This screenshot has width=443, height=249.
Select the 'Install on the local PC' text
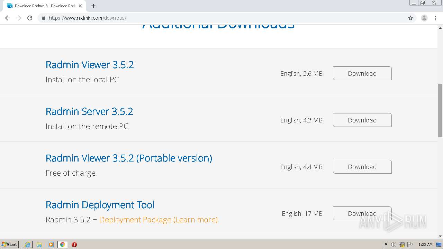[x=82, y=80]
